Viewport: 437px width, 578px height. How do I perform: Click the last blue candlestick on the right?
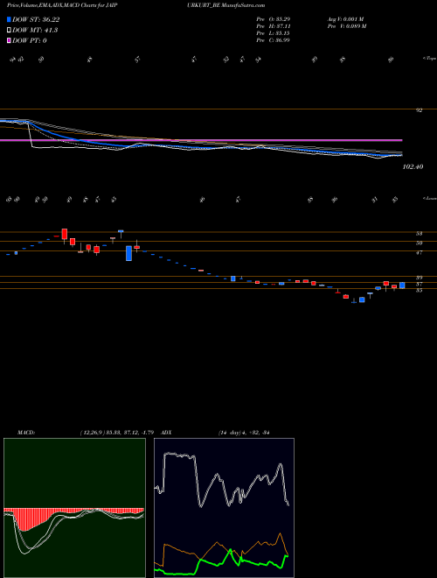click(x=402, y=285)
